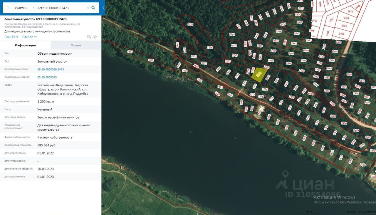Viewport: 376px width, 215px height.
Task: Select parcel 2483 on the map
Action: click(x=333, y=116)
